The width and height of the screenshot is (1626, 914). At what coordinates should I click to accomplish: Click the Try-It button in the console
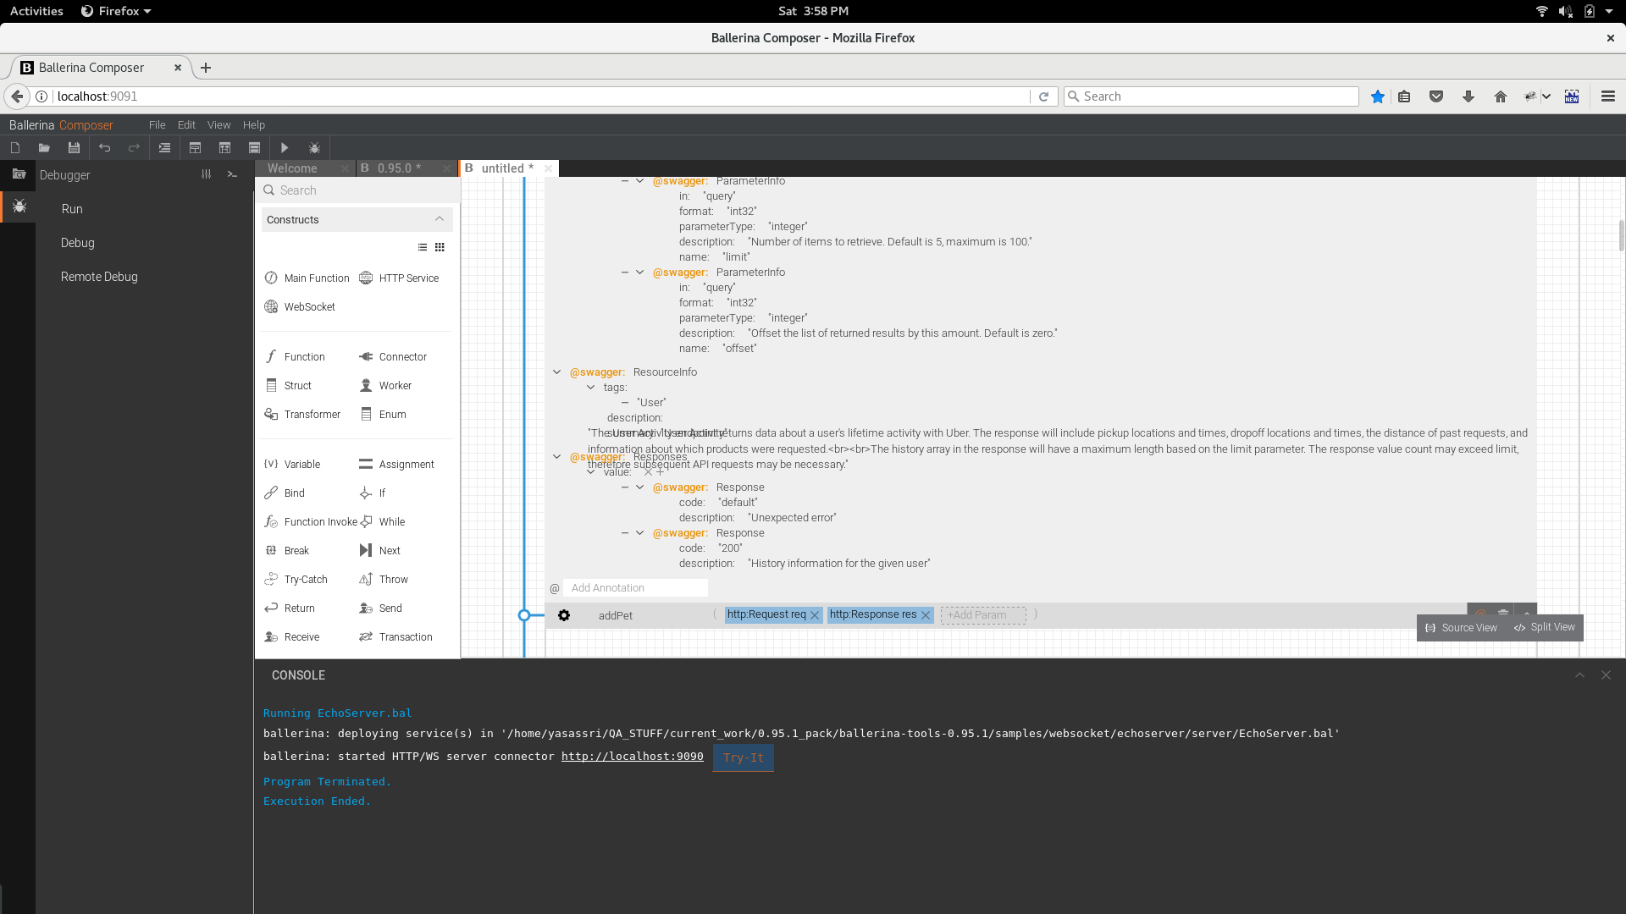(742, 757)
